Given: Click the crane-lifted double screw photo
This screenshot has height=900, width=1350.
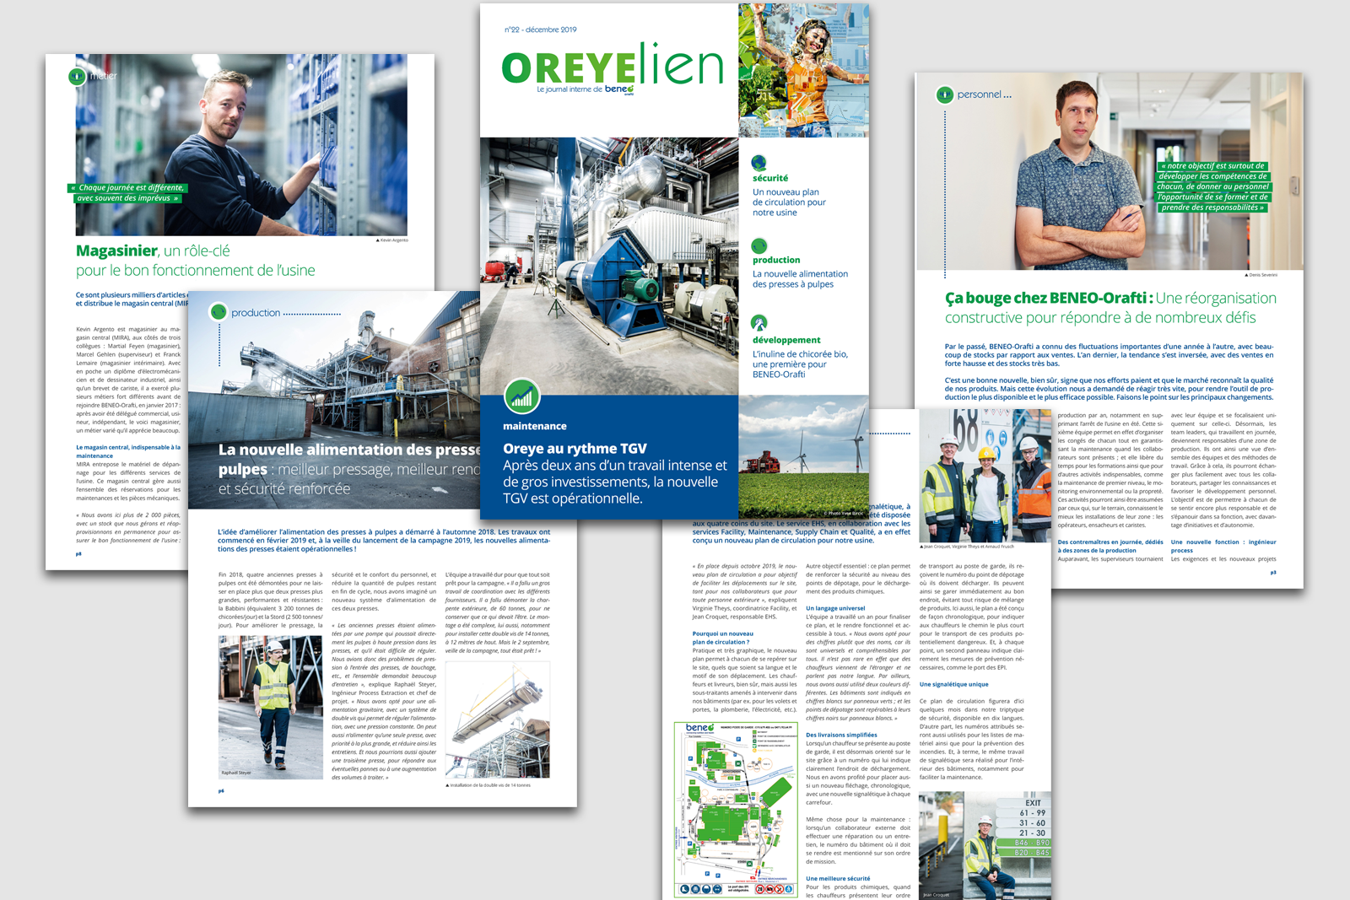Looking at the screenshot, I should click(498, 719).
